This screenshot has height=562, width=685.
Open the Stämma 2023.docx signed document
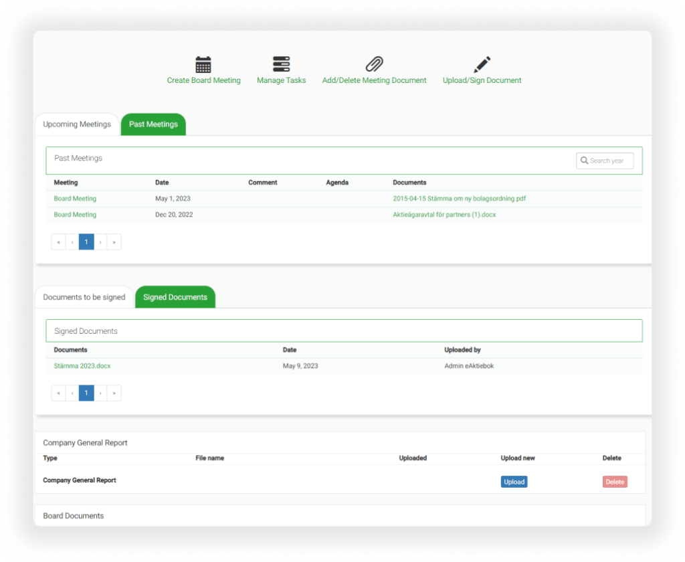point(82,366)
